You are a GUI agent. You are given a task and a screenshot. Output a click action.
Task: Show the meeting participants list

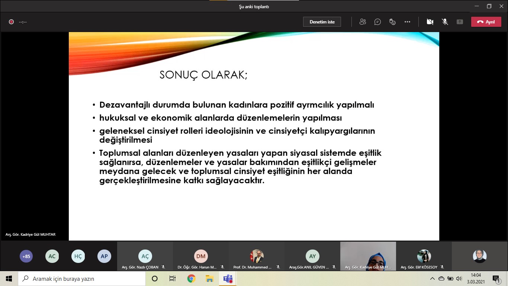pos(363,22)
